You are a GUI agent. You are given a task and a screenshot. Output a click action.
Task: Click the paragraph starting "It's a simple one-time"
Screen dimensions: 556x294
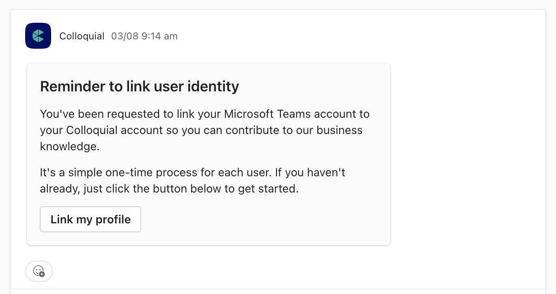click(x=193, y=181)
